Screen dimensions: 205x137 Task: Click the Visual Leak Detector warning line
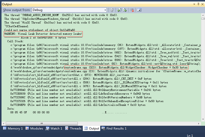[43, 34]
